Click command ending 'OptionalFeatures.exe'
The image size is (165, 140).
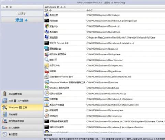[x=109, y=77]
